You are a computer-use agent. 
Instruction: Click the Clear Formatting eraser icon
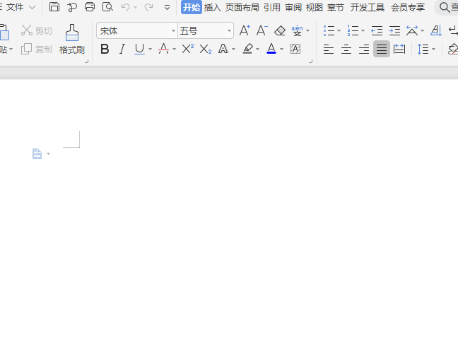click(280, 30)
